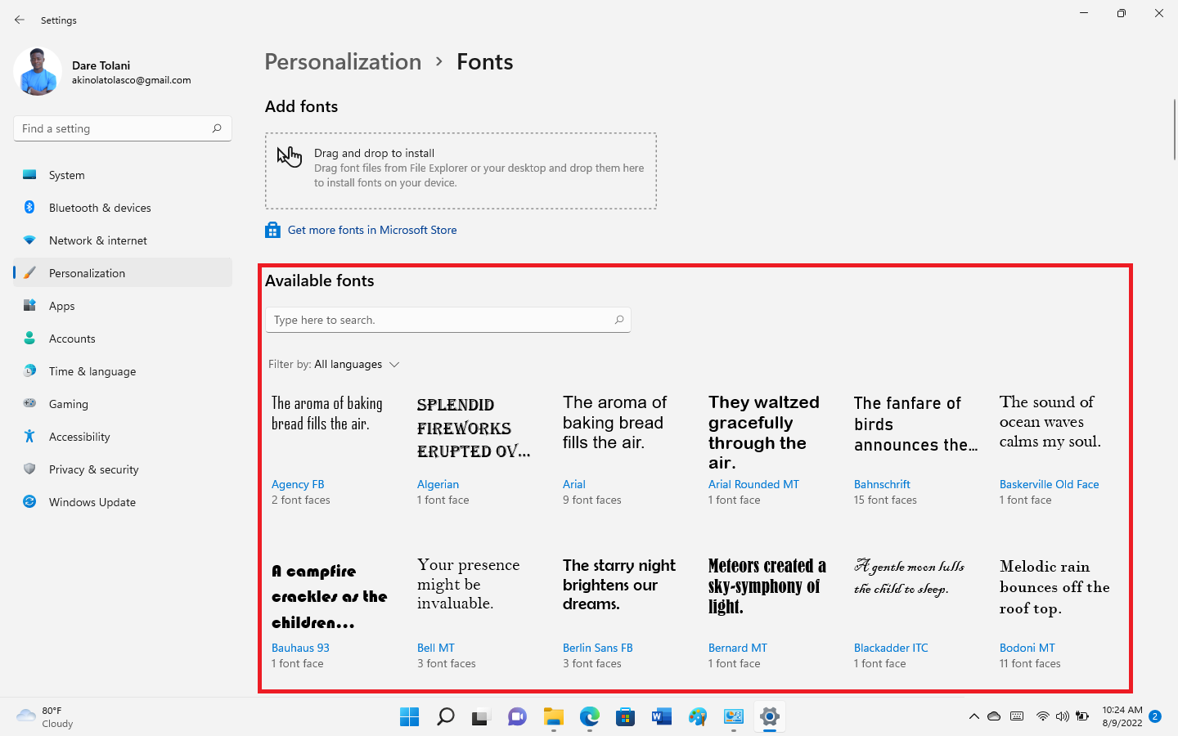This screenshot has height=736, width=1178.
Task: Open the weather widget showing 80°F
Action: click(x=46, y=717)
